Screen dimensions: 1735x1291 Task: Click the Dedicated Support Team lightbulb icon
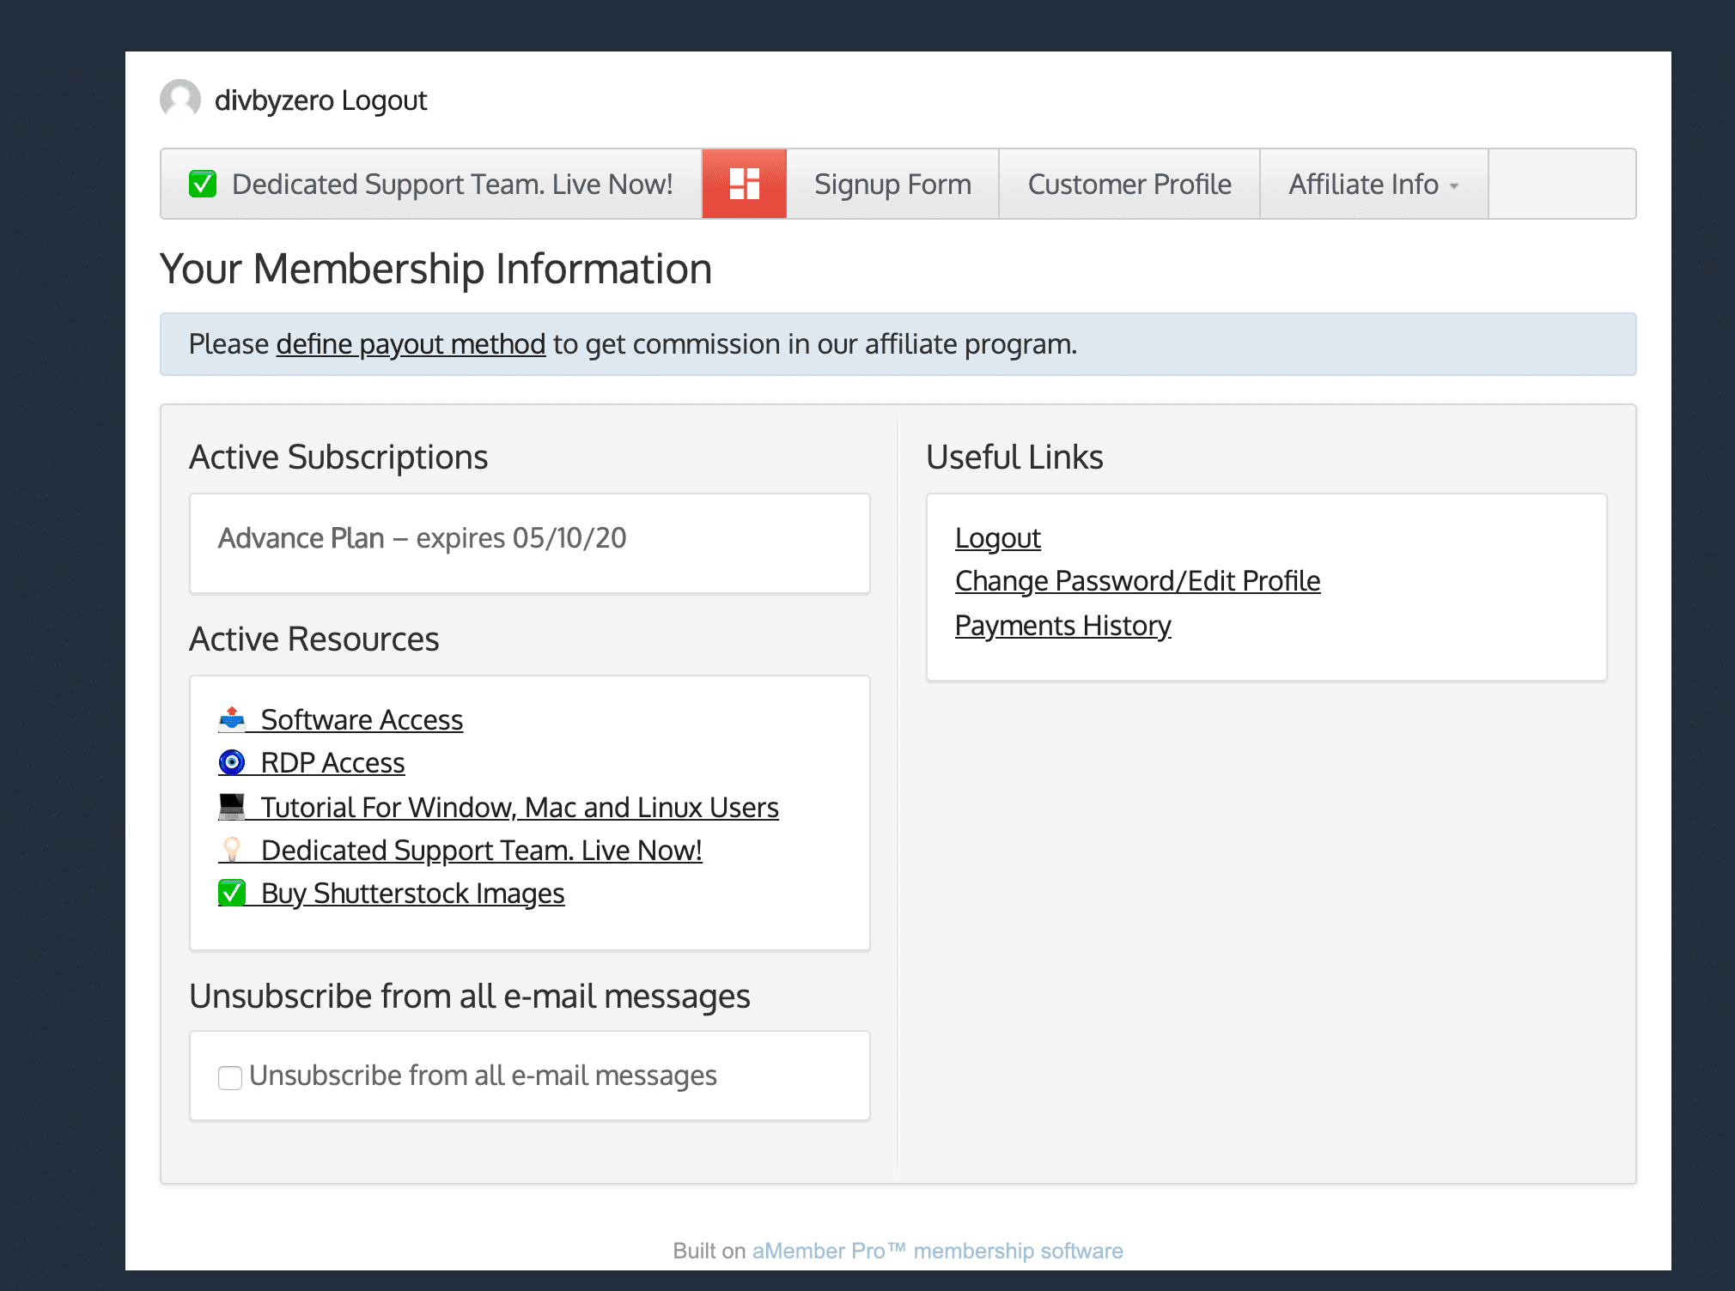pos(230,851)
